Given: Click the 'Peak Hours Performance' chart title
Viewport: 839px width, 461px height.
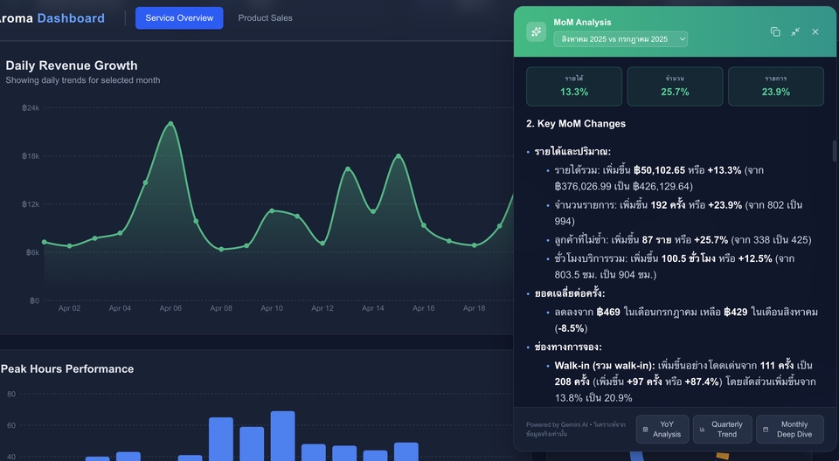Looking at the screenshot, I should (x=67, y=369).
